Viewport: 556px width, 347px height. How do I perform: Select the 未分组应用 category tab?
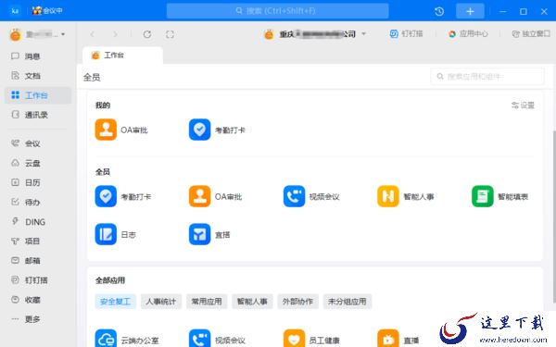point(347,302)
